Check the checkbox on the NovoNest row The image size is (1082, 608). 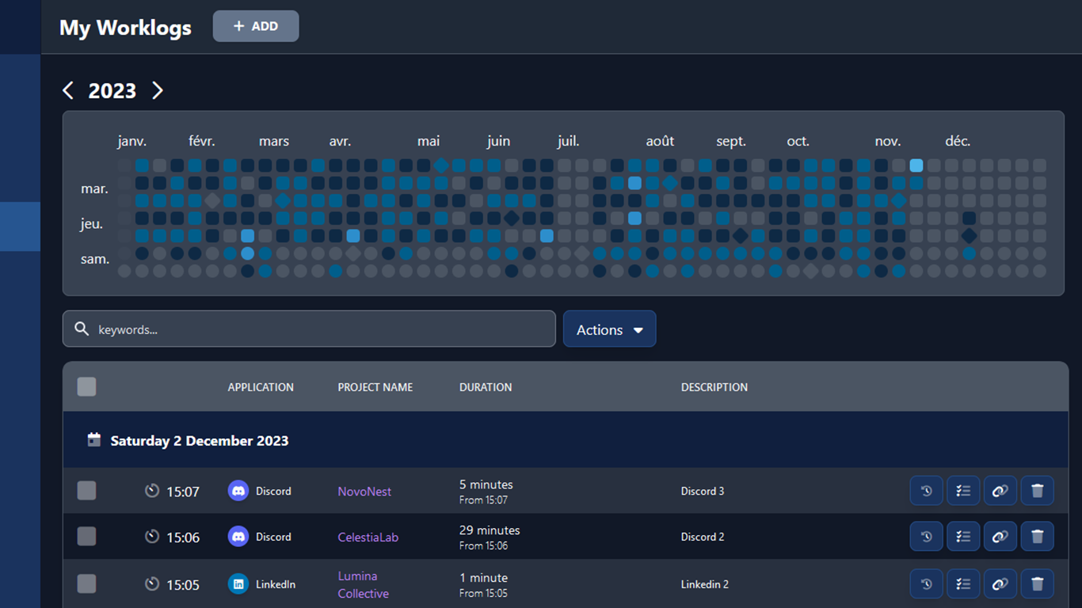tap(86, 490)
